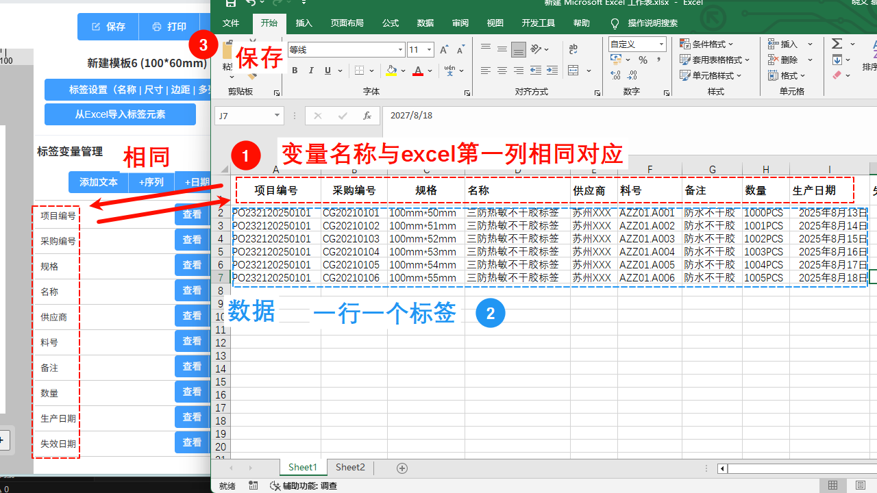Switch to Page Layout view in status bar
877x493 pixels.
[x=861, y=485]
